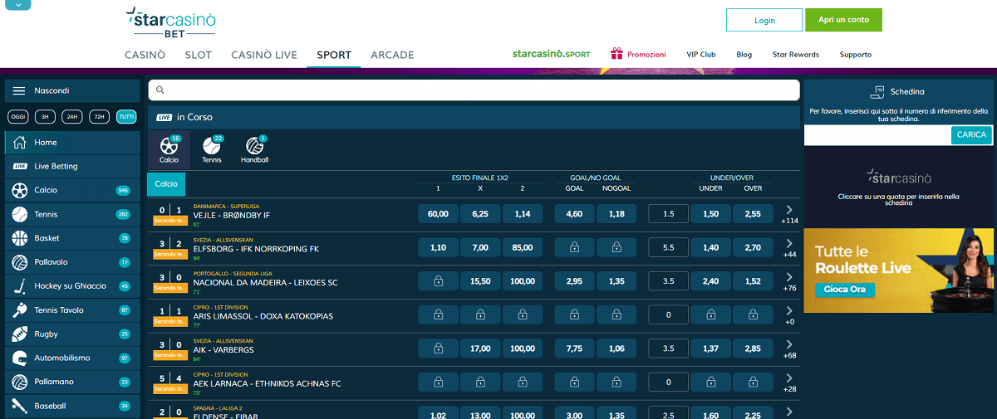Open the CASINÒ LIVE tab

click(264, 55)
